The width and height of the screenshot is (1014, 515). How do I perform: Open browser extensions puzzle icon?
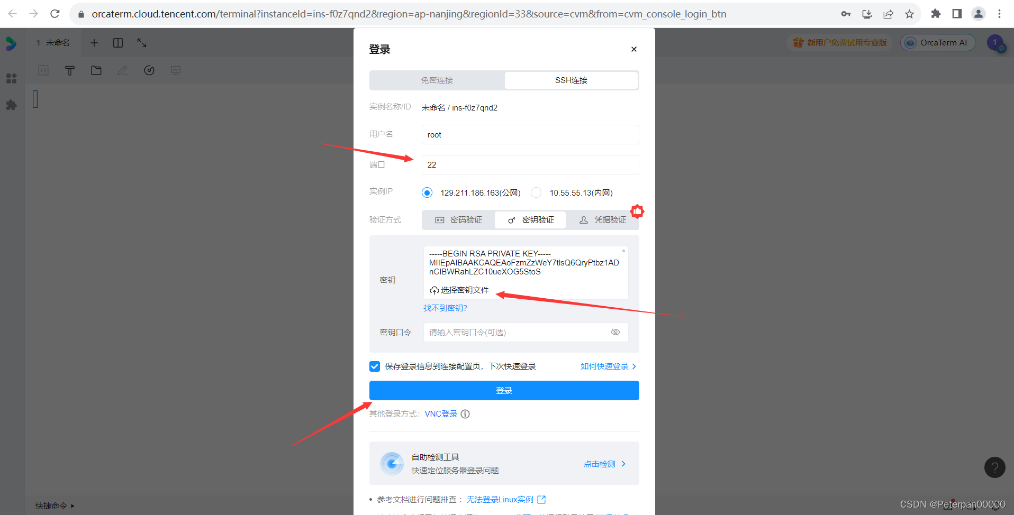pyautogui.click(x=936, y=14)
